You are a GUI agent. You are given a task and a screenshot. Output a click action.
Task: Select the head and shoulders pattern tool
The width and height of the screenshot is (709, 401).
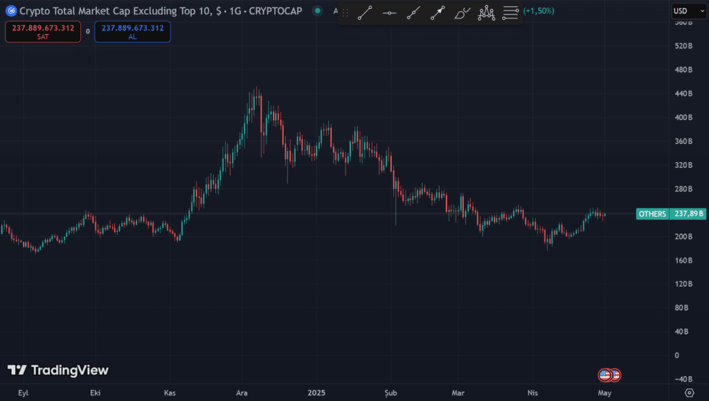(487, 12)
